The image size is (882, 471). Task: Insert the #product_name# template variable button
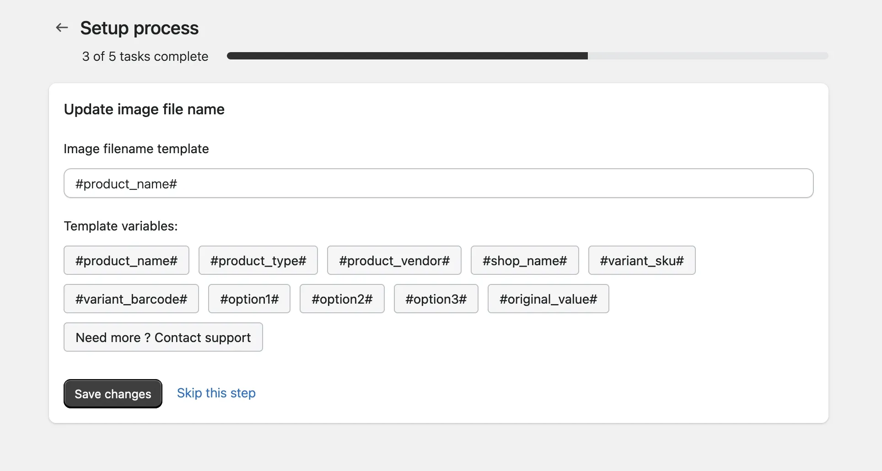pos(126,261)
